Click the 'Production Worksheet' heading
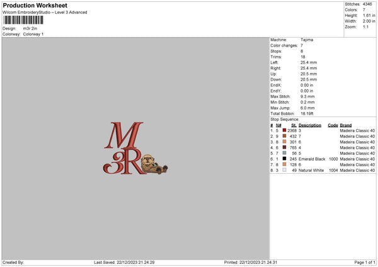Screen dimensions: 378x267 35,5
